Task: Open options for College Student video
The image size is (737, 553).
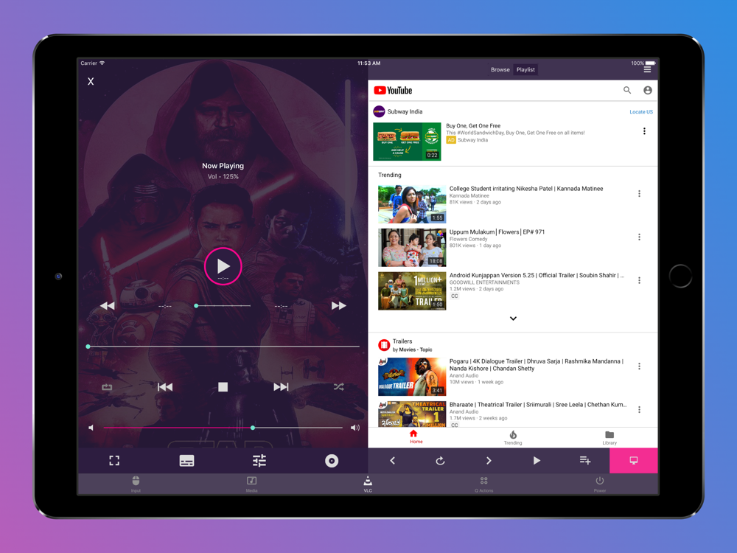Action: click(x=639, y=193)
